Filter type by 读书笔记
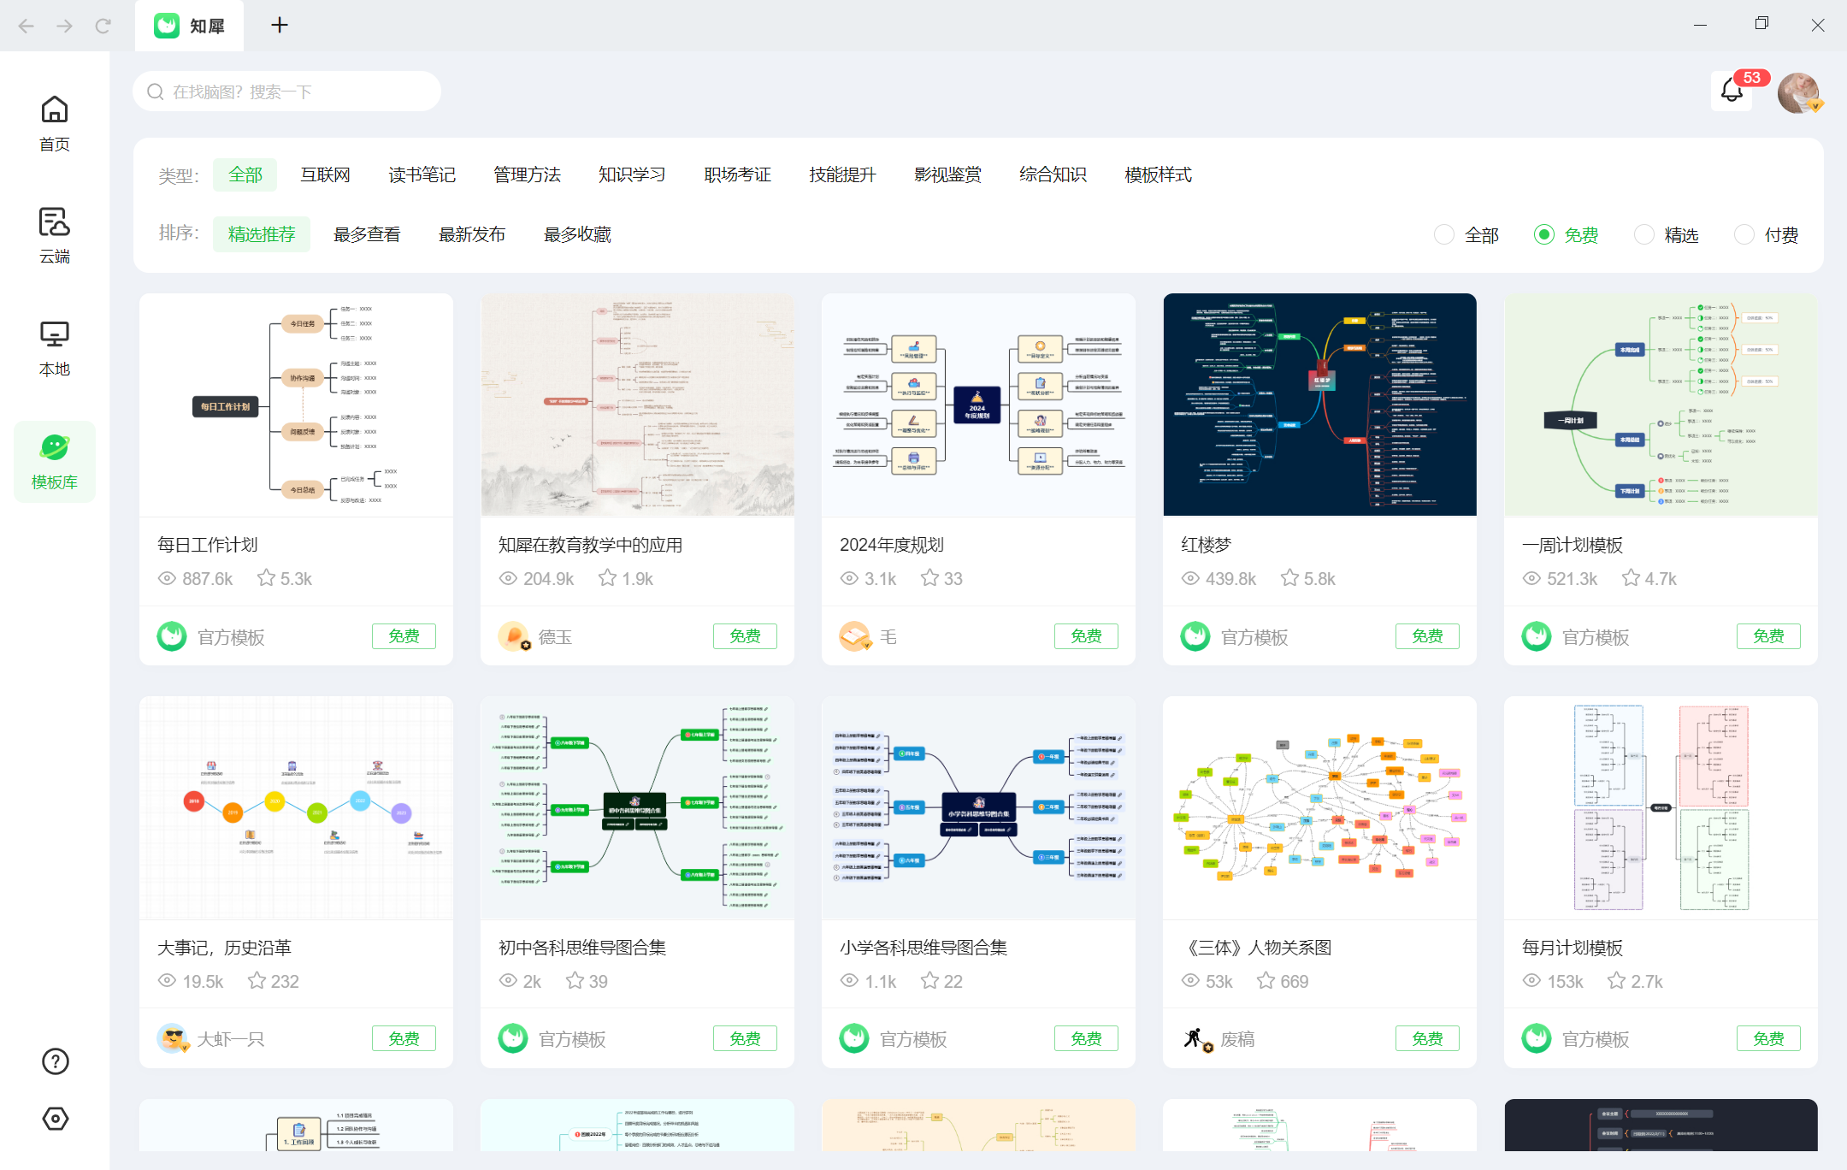1847x1170 pixels. coord(422,174)
